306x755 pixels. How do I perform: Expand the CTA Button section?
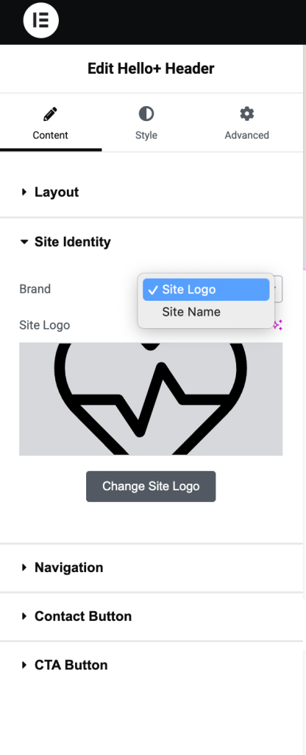152,665
